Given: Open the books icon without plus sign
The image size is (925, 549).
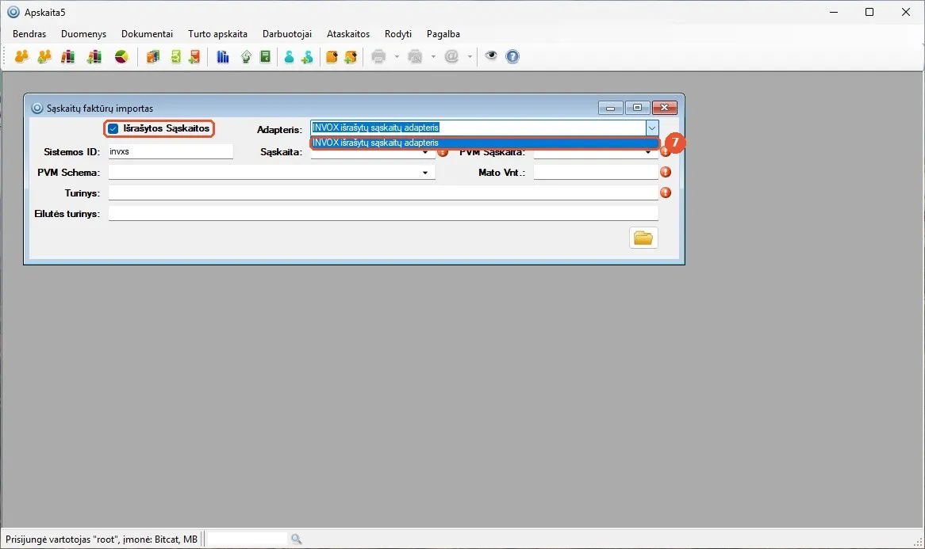Looking at the screenshot, I should pyautogui.click(x=68, y=56).
